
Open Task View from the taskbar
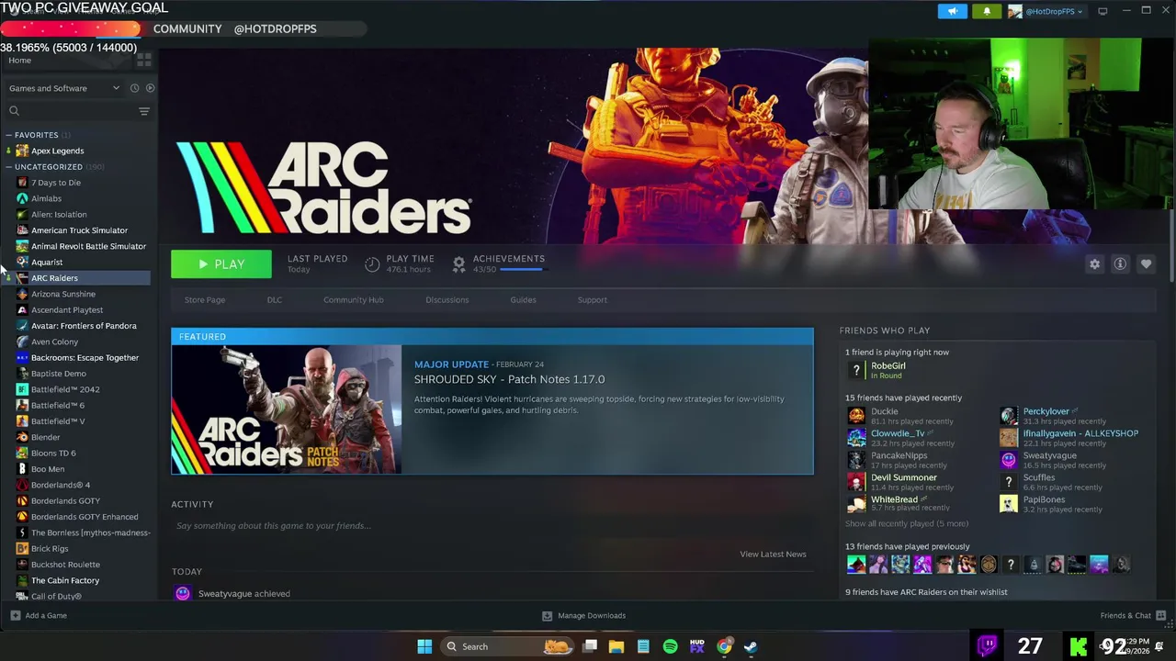coord(590,646)
